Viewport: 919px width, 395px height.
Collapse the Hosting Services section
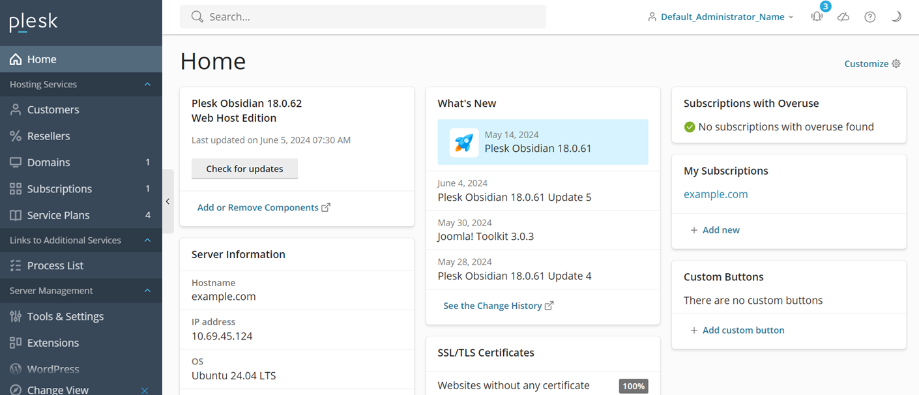[x=147, y=85]
